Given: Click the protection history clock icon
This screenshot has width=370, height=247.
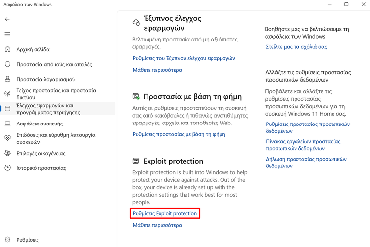Looking at the screenshot, I should (x=7, y=168).
